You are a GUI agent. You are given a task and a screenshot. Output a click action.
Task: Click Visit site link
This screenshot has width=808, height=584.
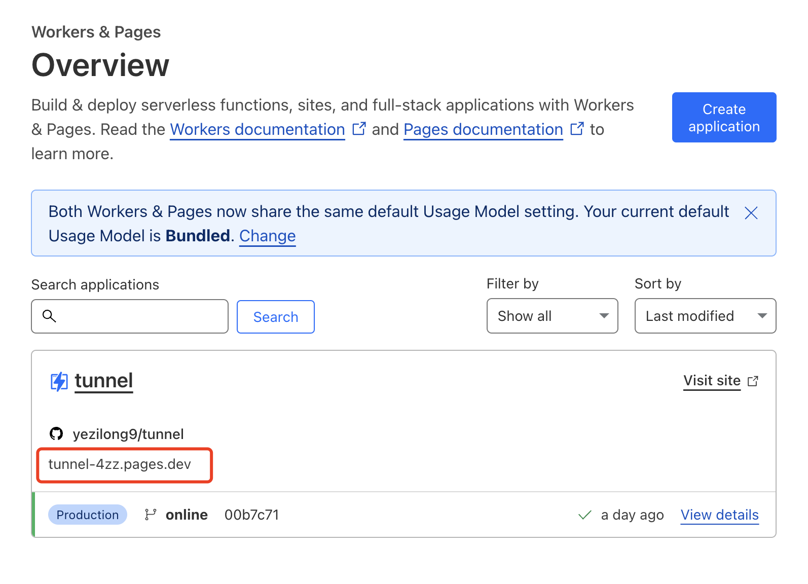[712, 381]
